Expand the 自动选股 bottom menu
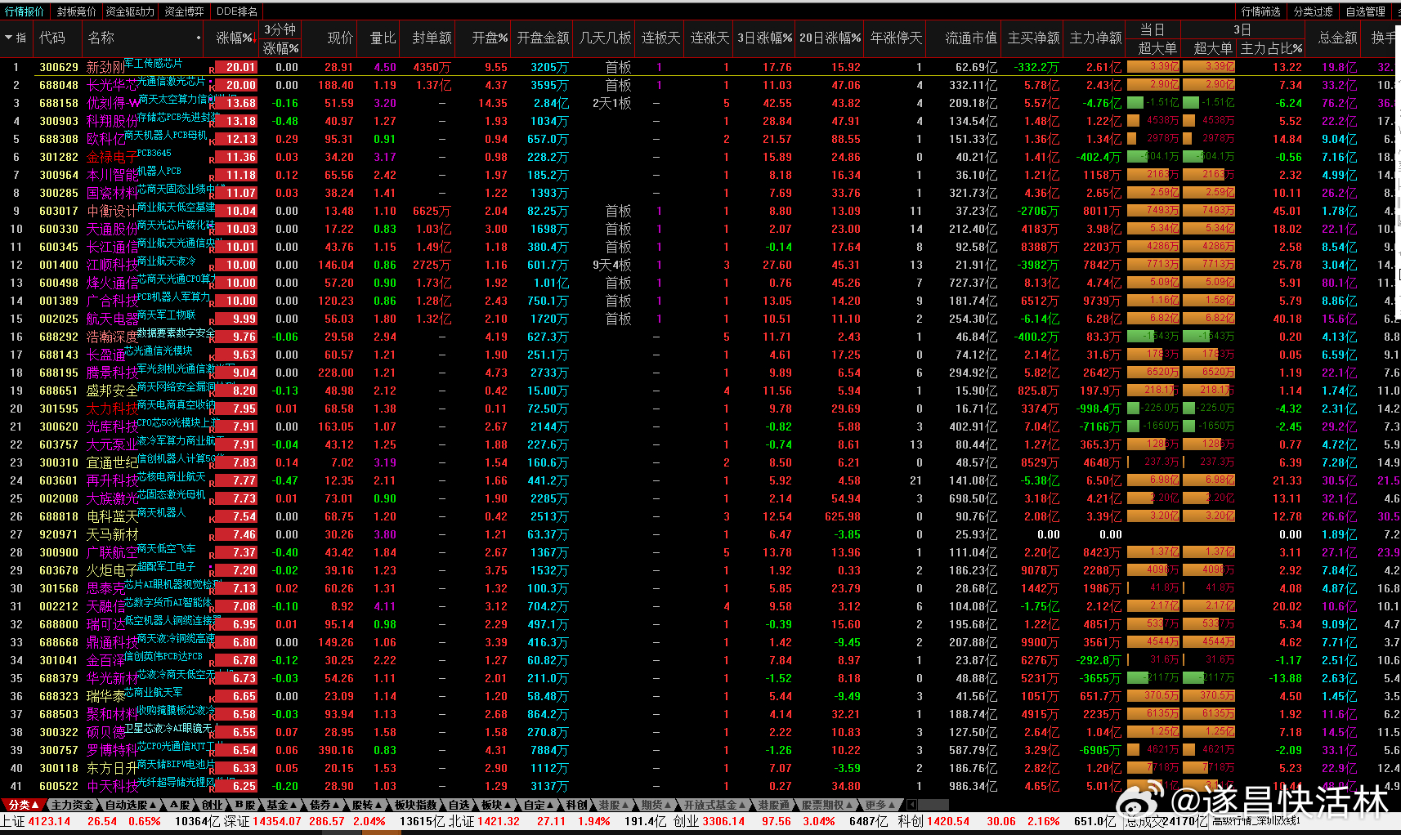Image resolution: width=1401 pixels, height=835 pixels. pos(129,805)
